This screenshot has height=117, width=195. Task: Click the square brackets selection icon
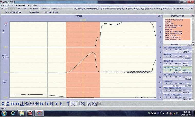78,104
